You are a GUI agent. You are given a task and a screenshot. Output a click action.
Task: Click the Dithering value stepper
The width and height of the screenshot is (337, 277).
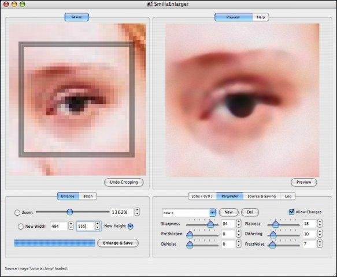tap(320, 234)
